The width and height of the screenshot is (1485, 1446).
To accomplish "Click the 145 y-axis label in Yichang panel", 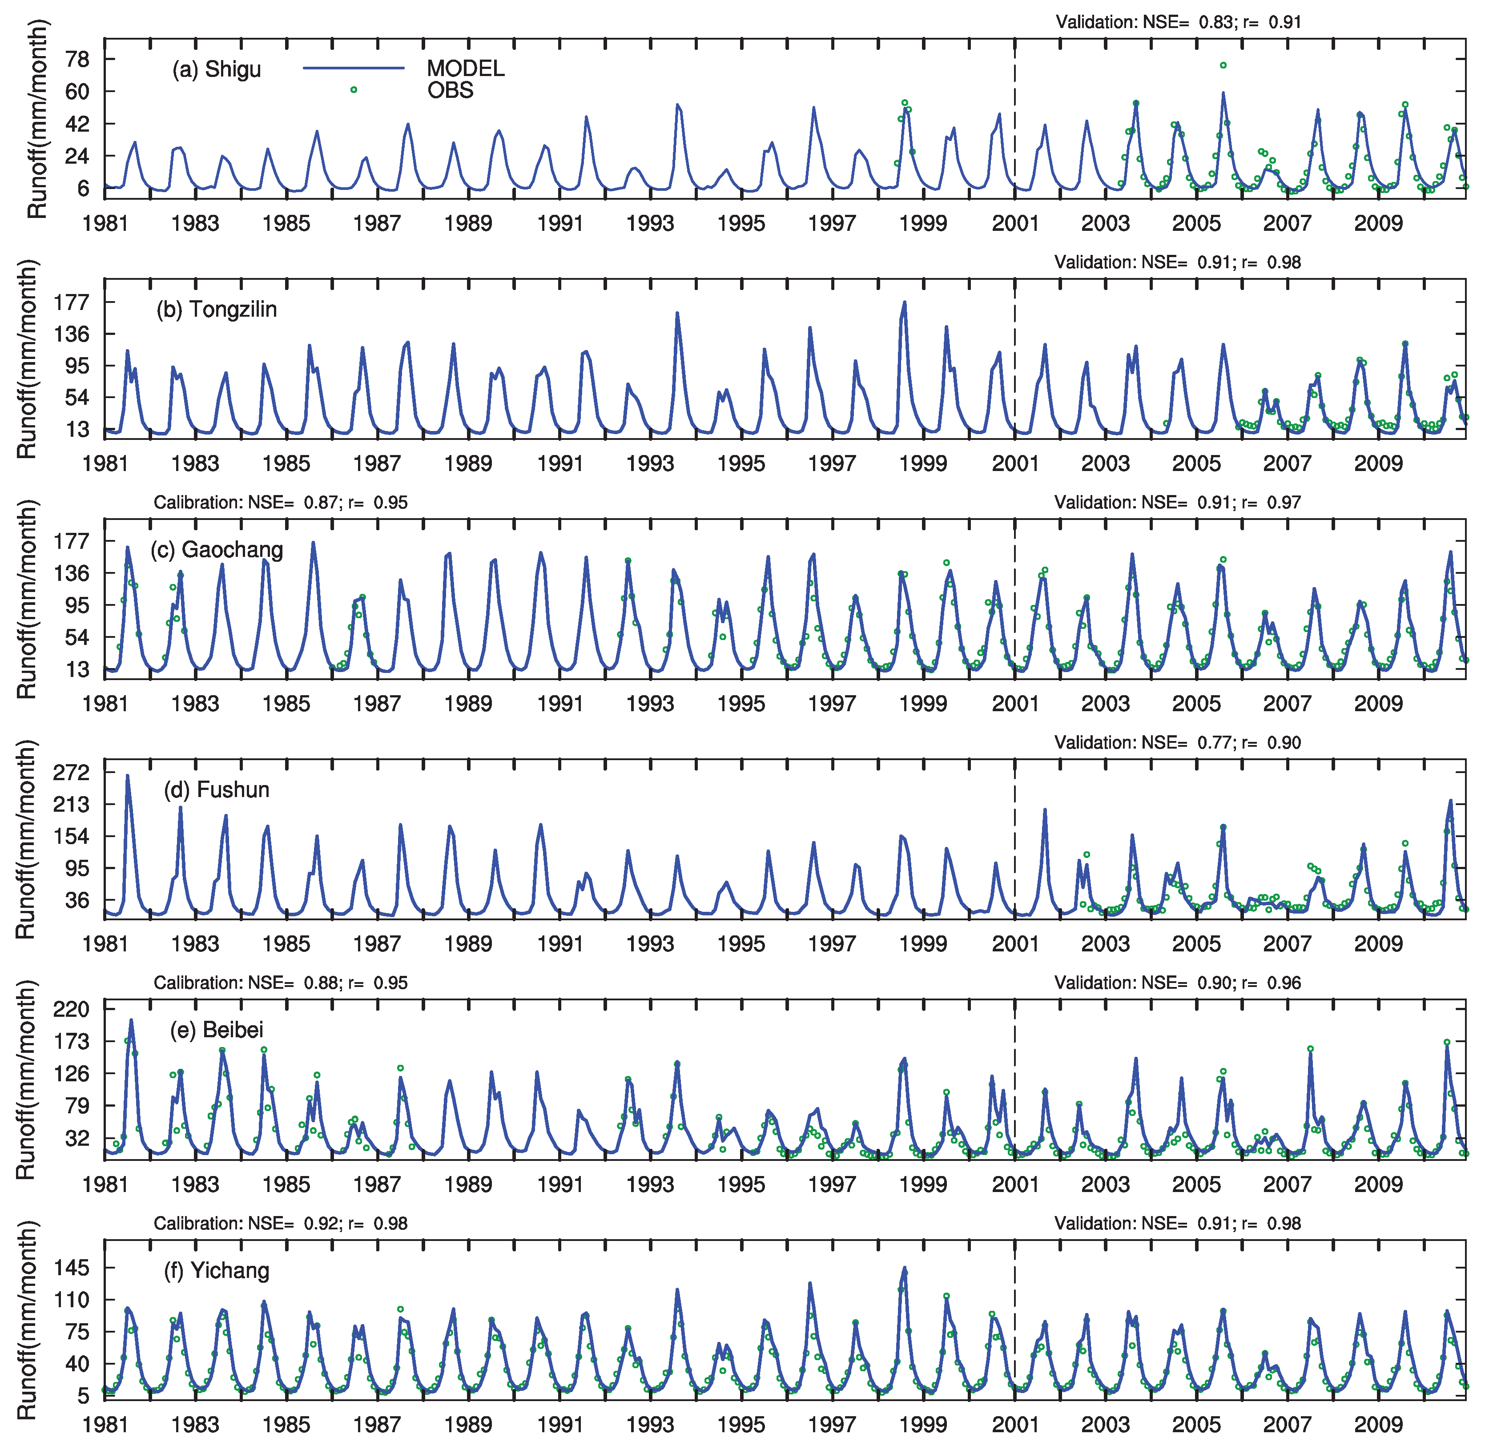I will point(72,1267).
